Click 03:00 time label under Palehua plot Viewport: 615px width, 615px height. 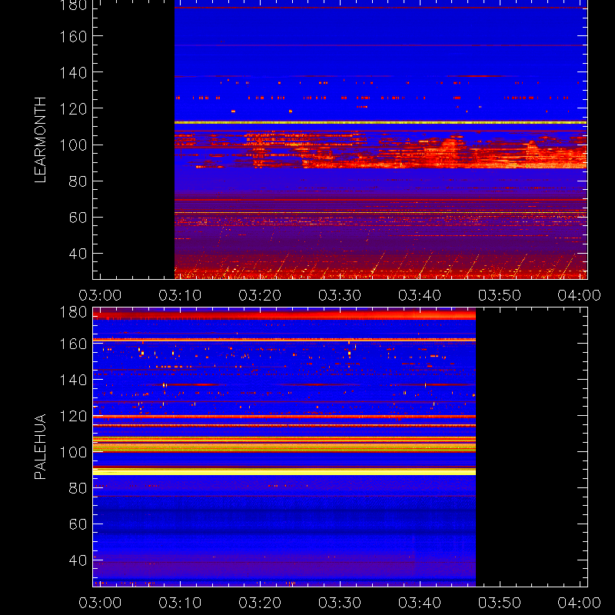[x=100, y=603]
